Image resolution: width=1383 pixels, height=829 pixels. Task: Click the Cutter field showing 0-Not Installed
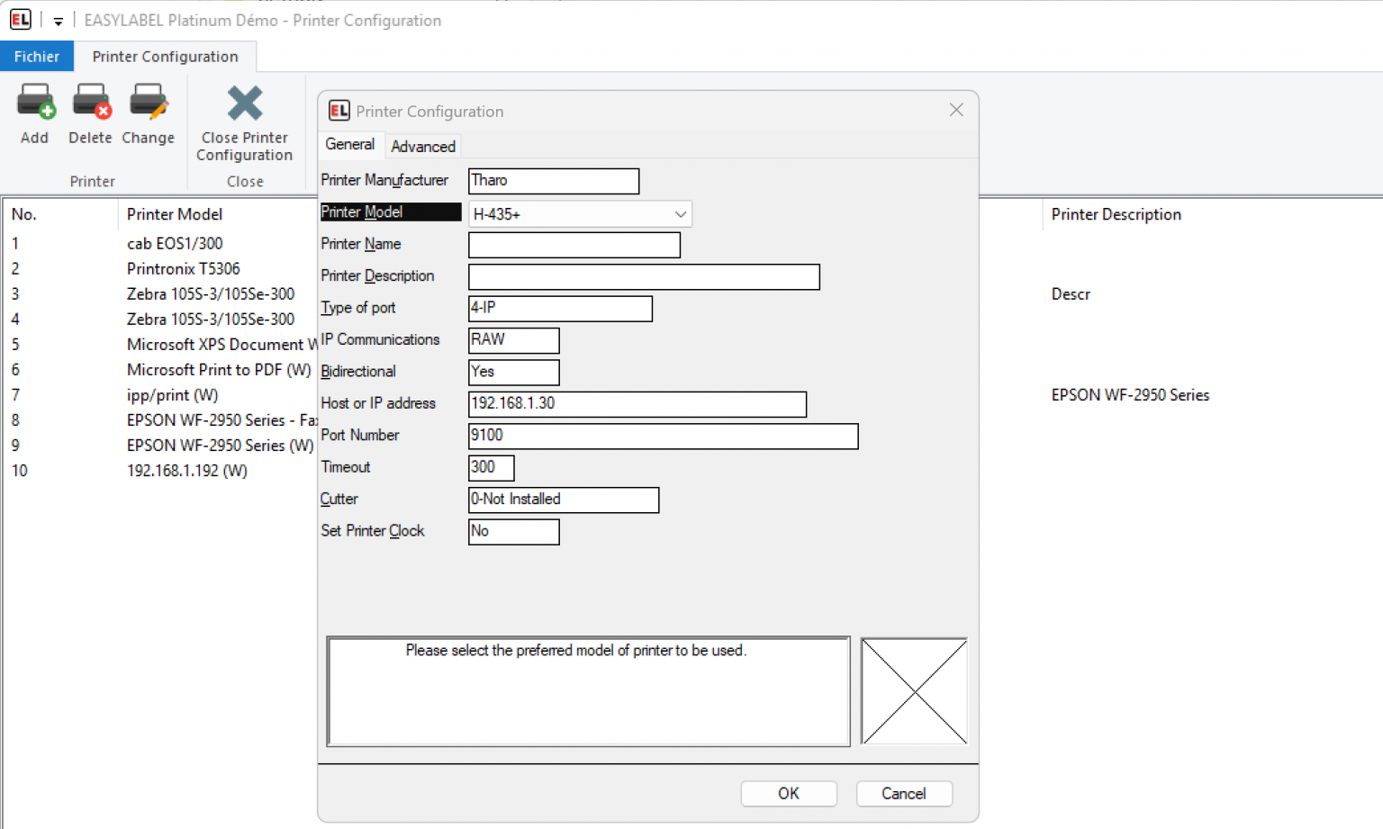[x=564, y=500]
